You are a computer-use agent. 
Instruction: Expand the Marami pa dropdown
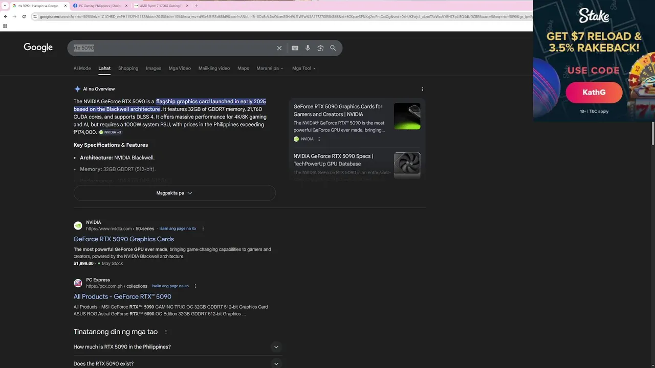(x=270, y=68)
